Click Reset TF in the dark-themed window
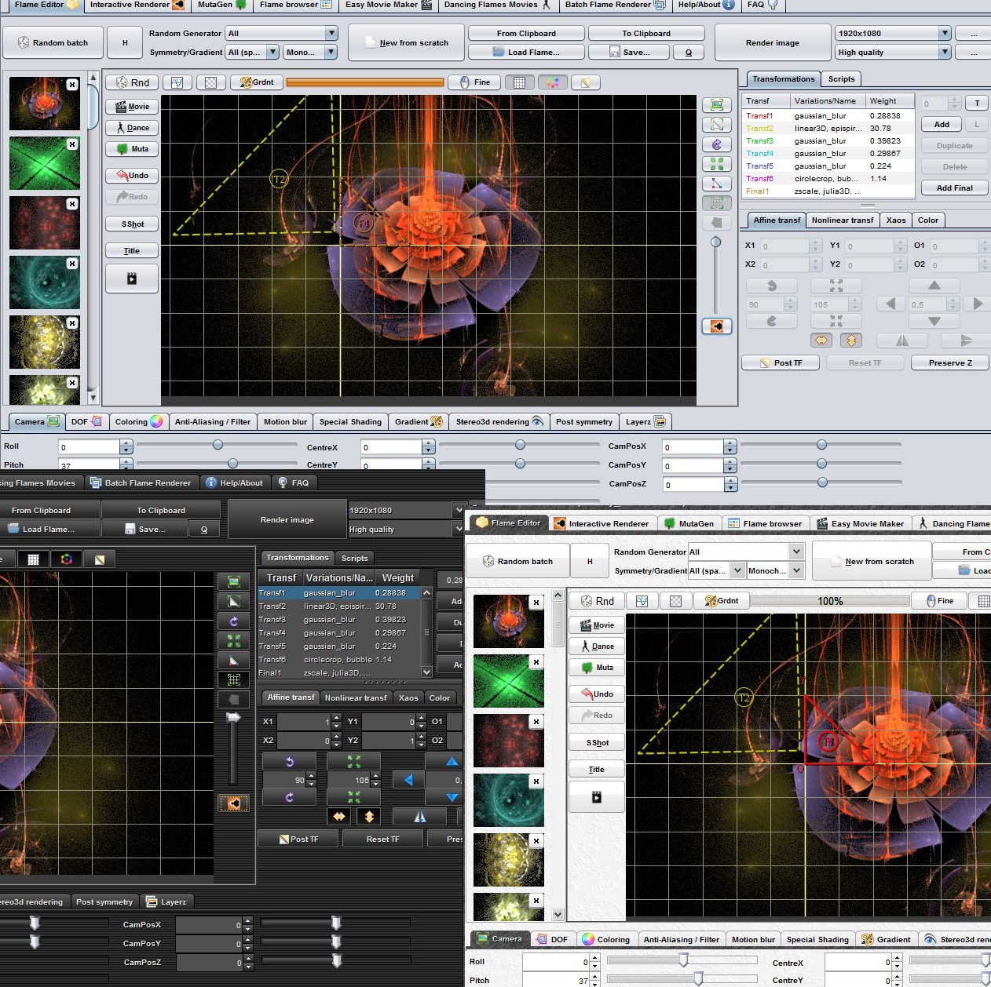The height and width of the screenshot is (987, 991). 382,839
